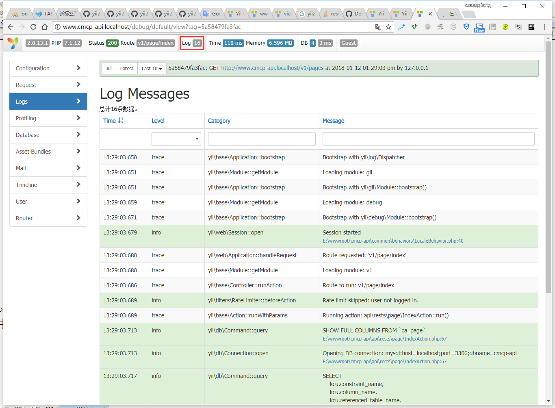Click the translate page icon in address bar
555x408 pixels.
click(378, 27)
